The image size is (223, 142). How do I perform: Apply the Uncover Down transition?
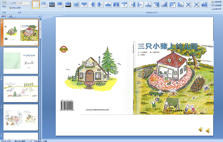click(124, 4)
